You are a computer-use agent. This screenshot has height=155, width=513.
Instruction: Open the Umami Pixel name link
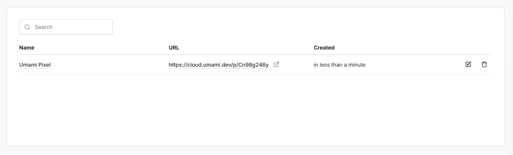[x=35, y=65]
